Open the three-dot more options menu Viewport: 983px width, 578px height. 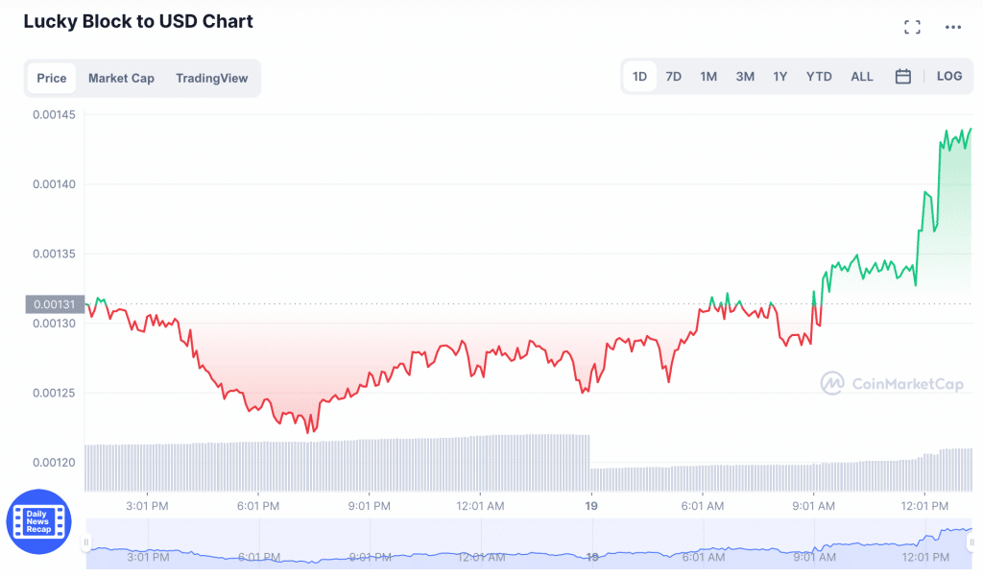pyautogui.click(x=953, y=27)
